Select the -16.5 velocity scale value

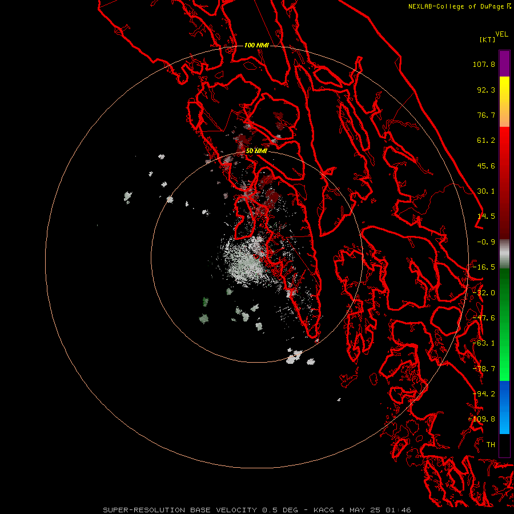click(x=484, y=267)
